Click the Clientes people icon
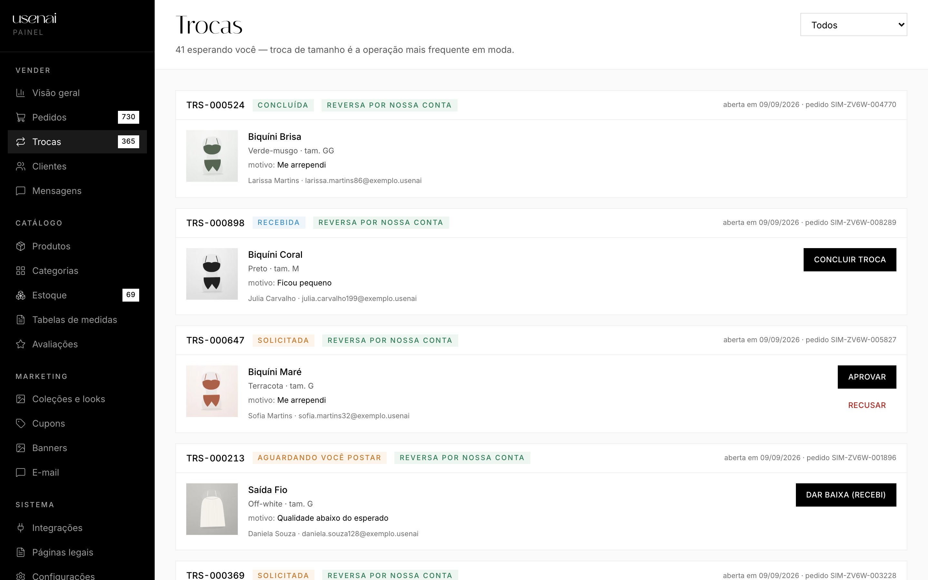Viewport: 928px width, 580px height. pos(21,167)
